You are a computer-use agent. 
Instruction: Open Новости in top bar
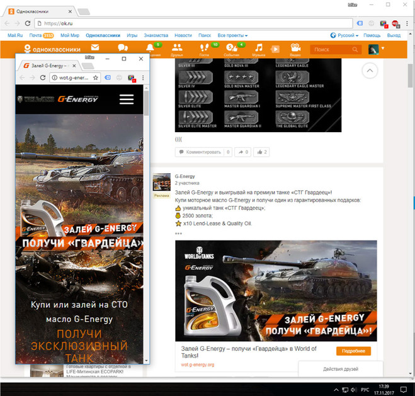tap(183, 35)
